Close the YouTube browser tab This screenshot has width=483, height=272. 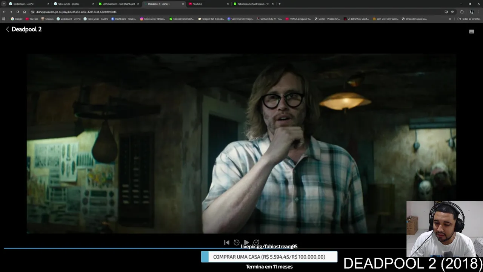(x=228, y=4)
